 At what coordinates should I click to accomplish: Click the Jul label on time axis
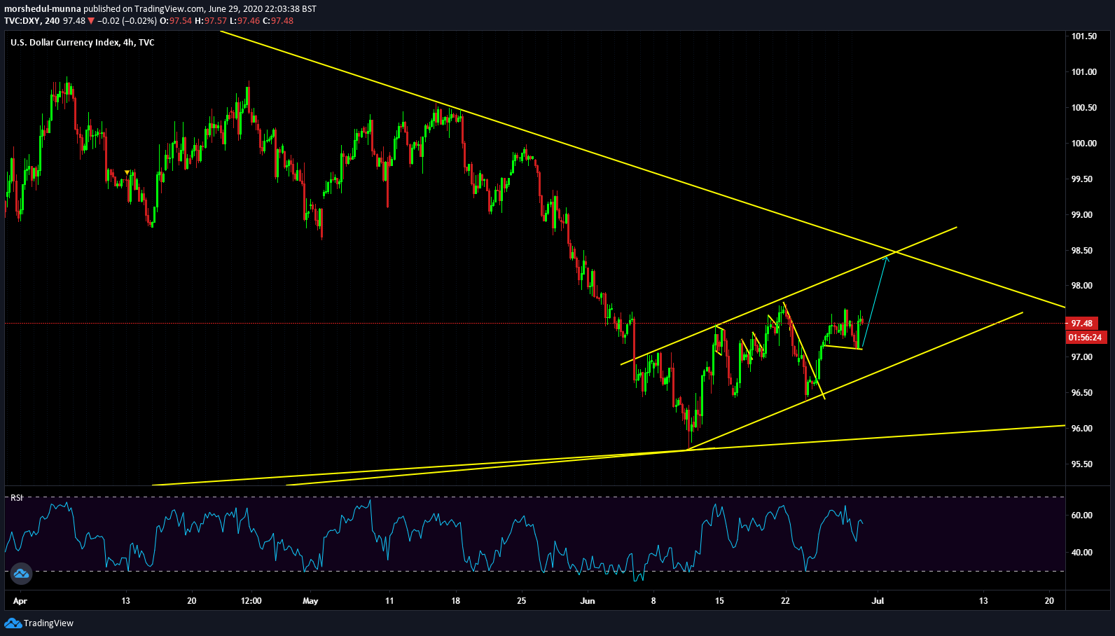878,601
